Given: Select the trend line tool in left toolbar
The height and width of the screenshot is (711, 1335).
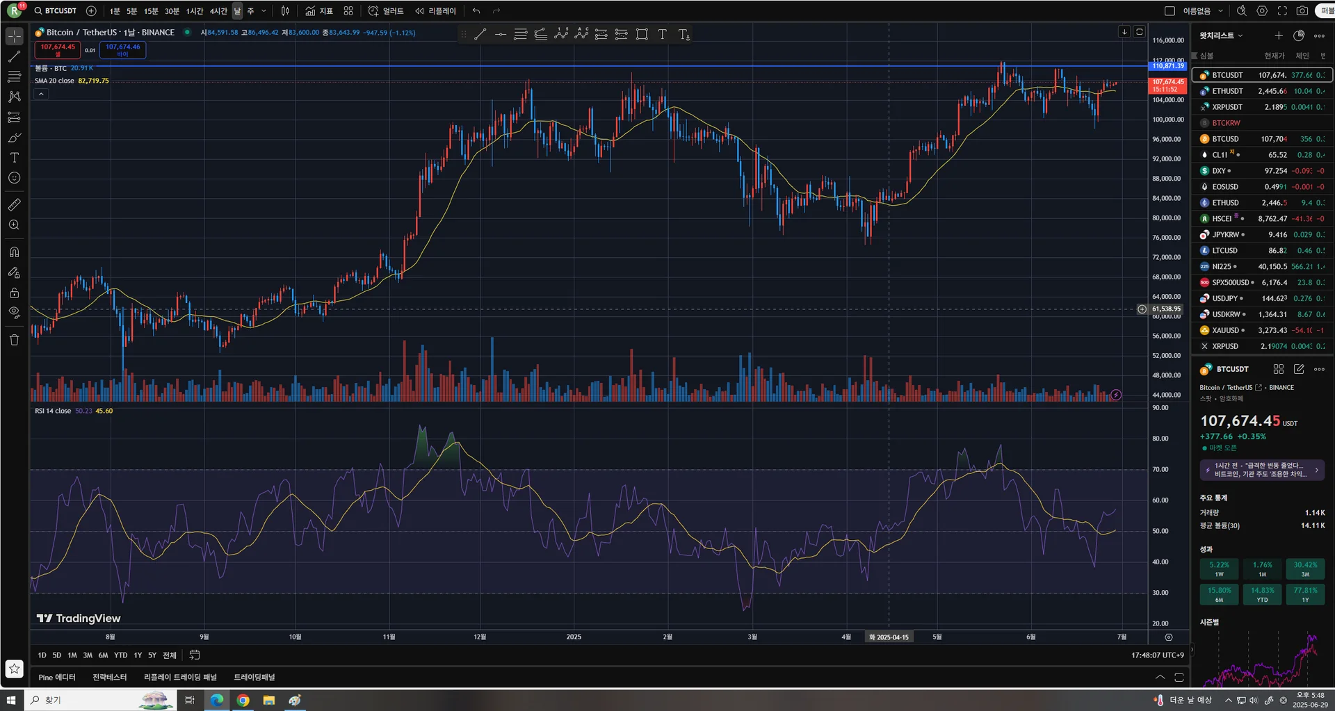Looking at the screenshot, I should tap(15, 56).
